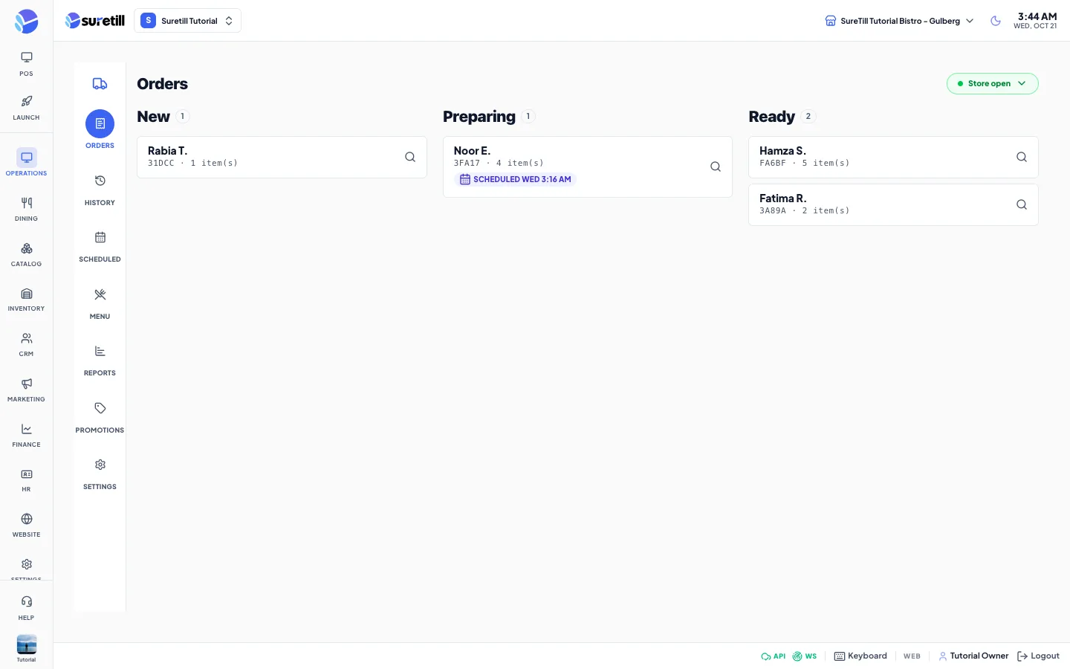Open the Scheduled tab
The height and width of the screenshot is (669, 1070).
point(100,247)
